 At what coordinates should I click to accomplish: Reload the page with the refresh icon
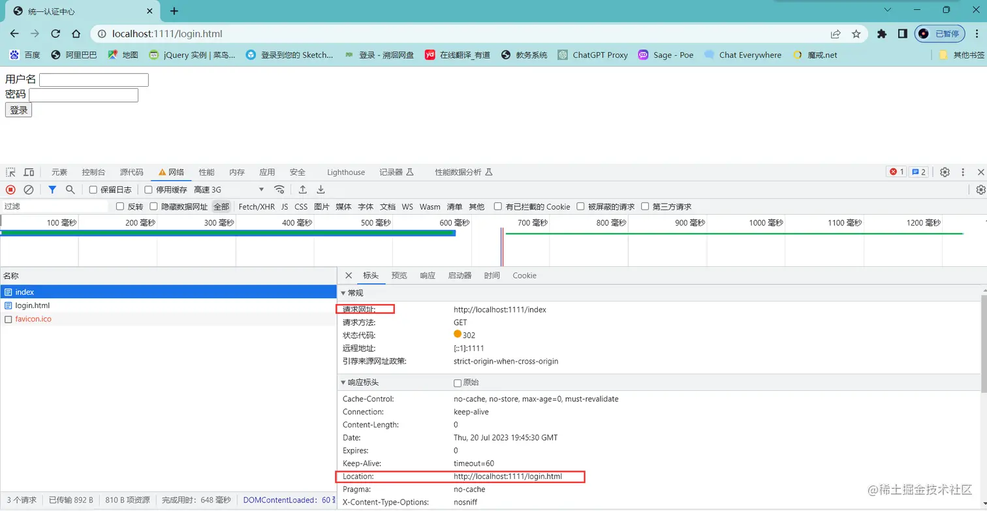point(55,34)
